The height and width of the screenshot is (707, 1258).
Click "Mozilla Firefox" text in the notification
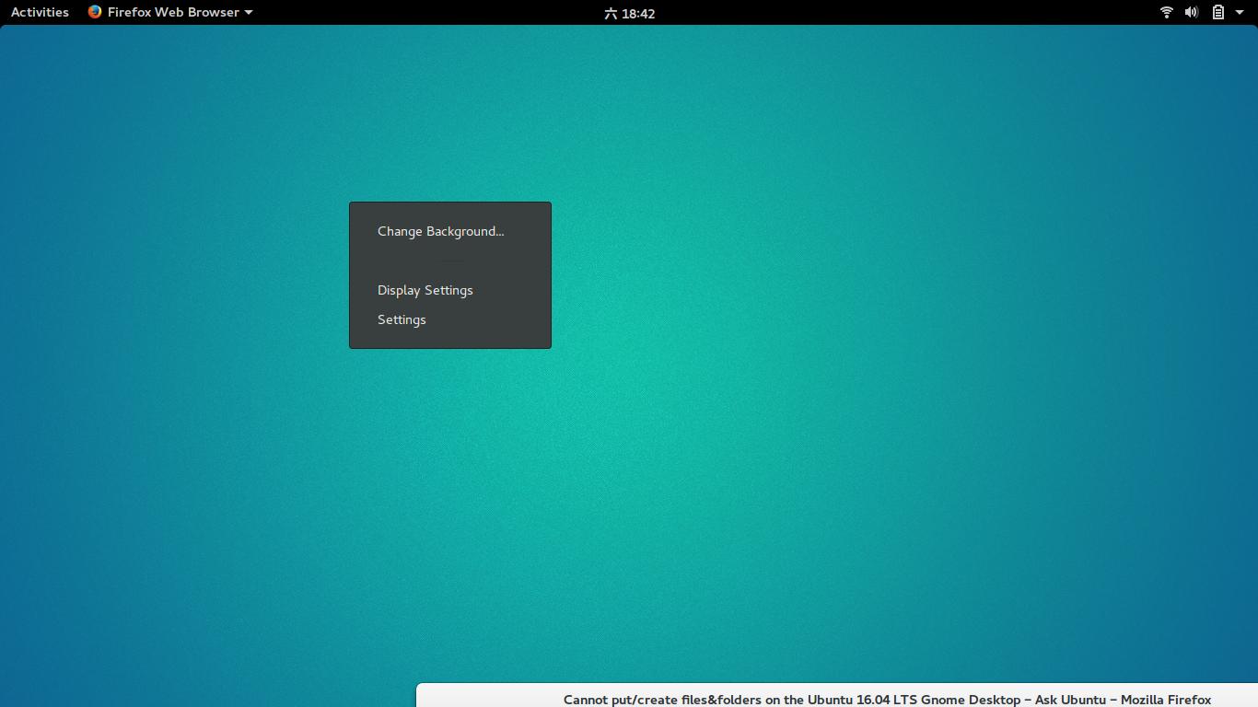click(x=1165, y=700)
